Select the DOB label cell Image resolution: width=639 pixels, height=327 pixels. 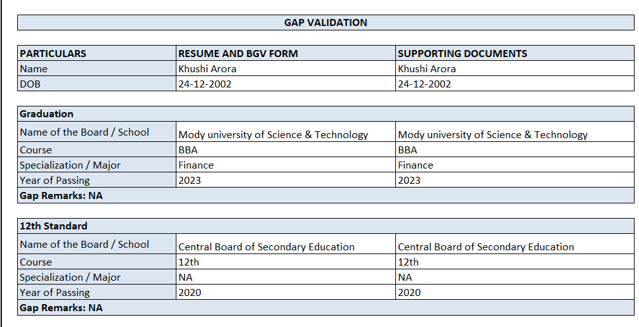click(x=96, y=84)
